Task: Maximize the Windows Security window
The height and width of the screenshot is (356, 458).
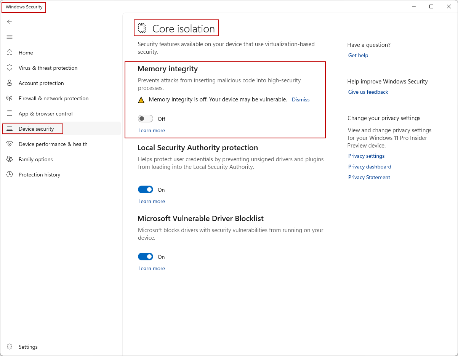Action: (x=431, y=6)
